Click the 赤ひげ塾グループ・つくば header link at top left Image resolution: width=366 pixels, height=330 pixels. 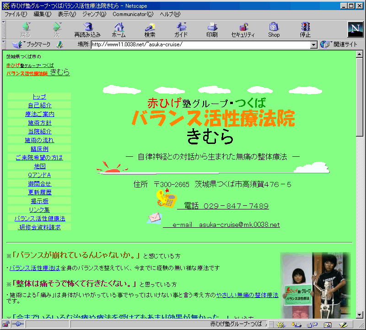coord(38,69)
